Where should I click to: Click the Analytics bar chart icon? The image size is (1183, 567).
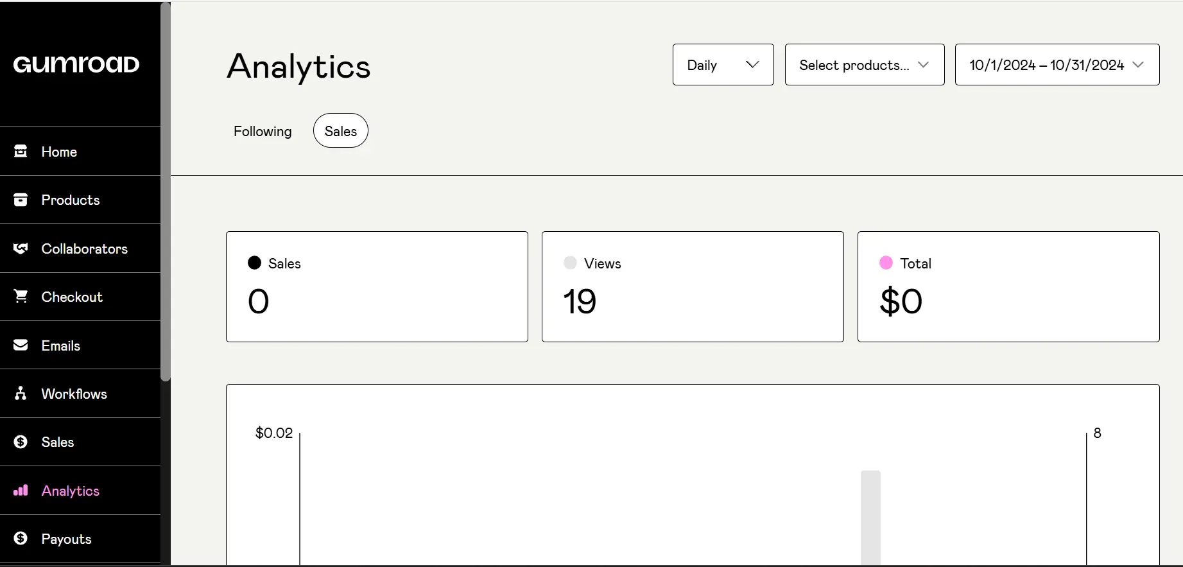[21, 491]
